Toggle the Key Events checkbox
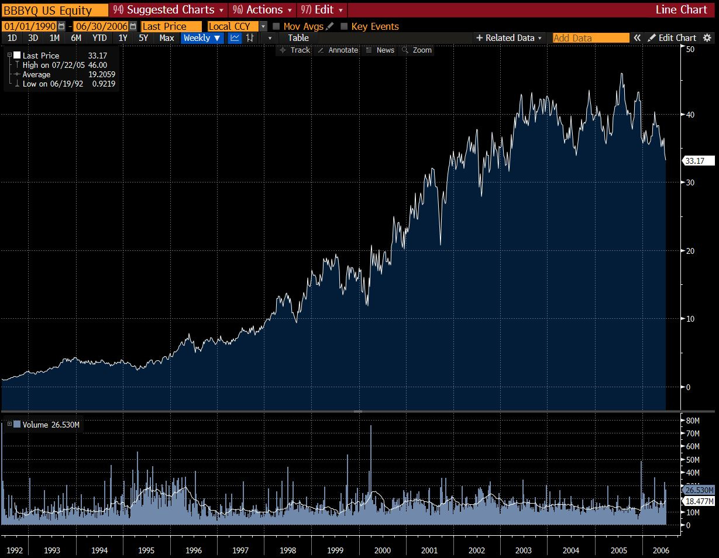Image resolution: width=719 pixels, height=558 pixels. (344, 26)
